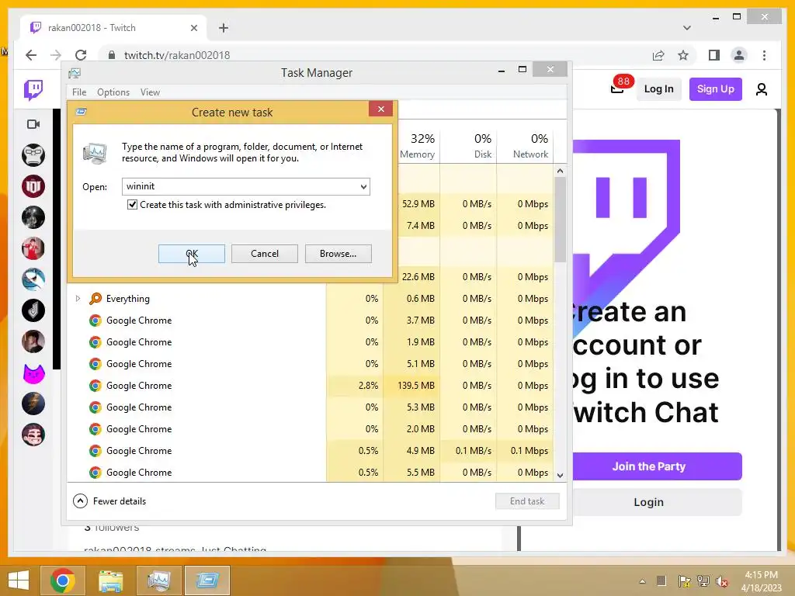Click the Twitch Log In button
This screenshot has width=795, height=596.
tap(658, 89)
